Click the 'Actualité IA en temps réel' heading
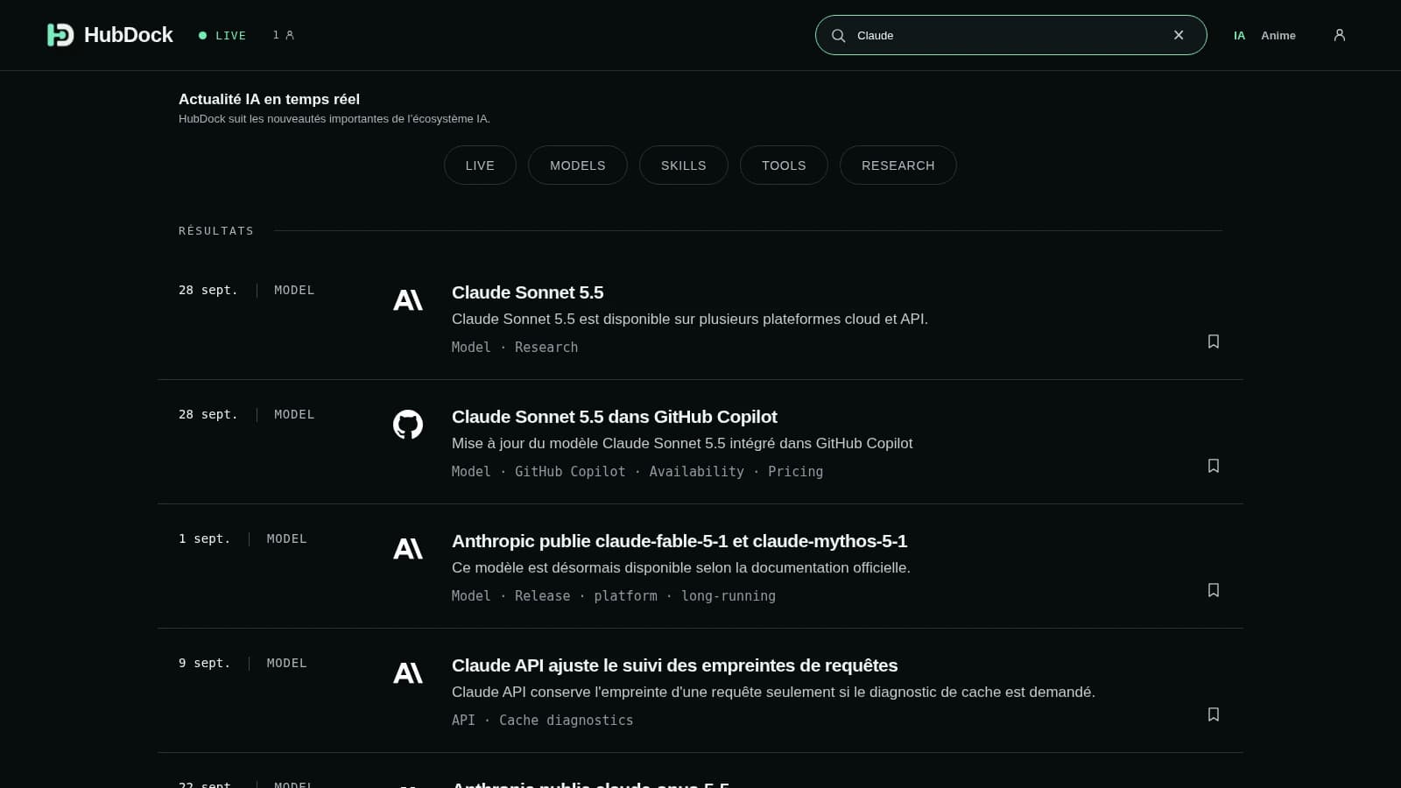Screen dimensions: 1401x788 [269, 99]
